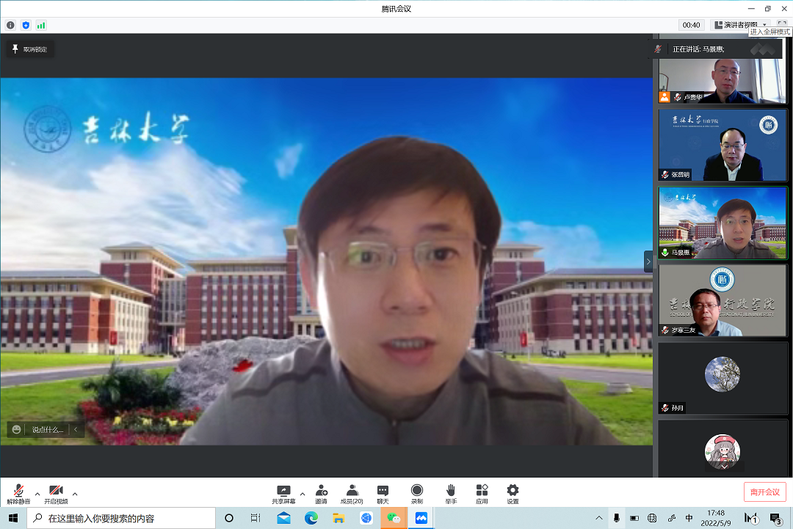Raise hand (举手) in meeting
Image resolution: width=793 pixels, height=529 pixels.
tap(450, 493)
